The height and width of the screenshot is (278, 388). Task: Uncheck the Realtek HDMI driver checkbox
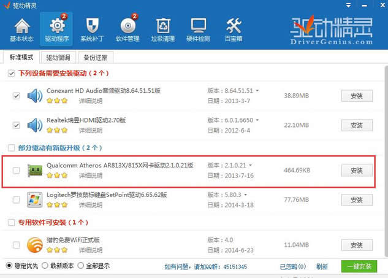[x=16, y=125]
